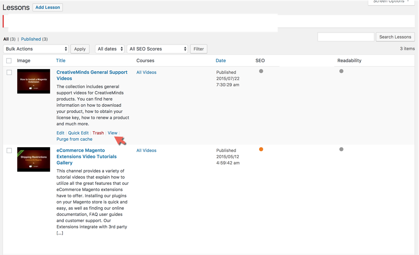Open the All SEO Scores dropdown
The height and width of the screenshot is (255, 419).
point(157,49)
